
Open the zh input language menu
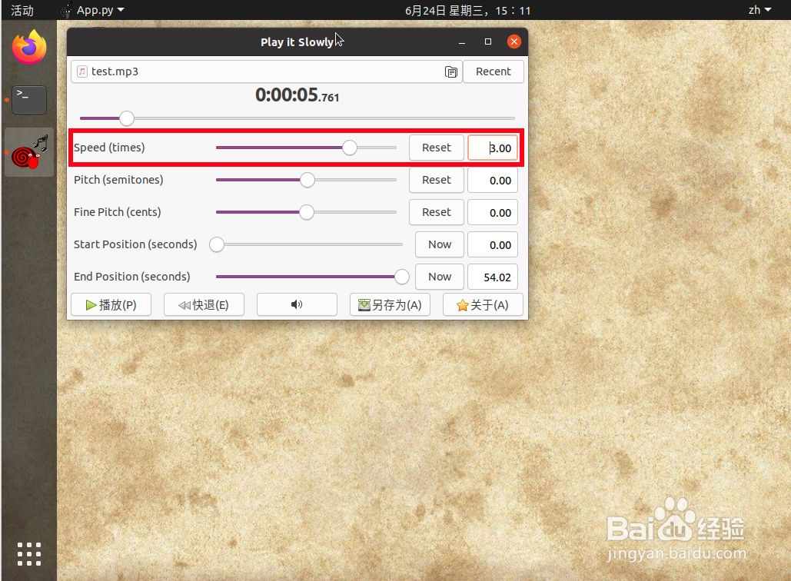(759, 10)
